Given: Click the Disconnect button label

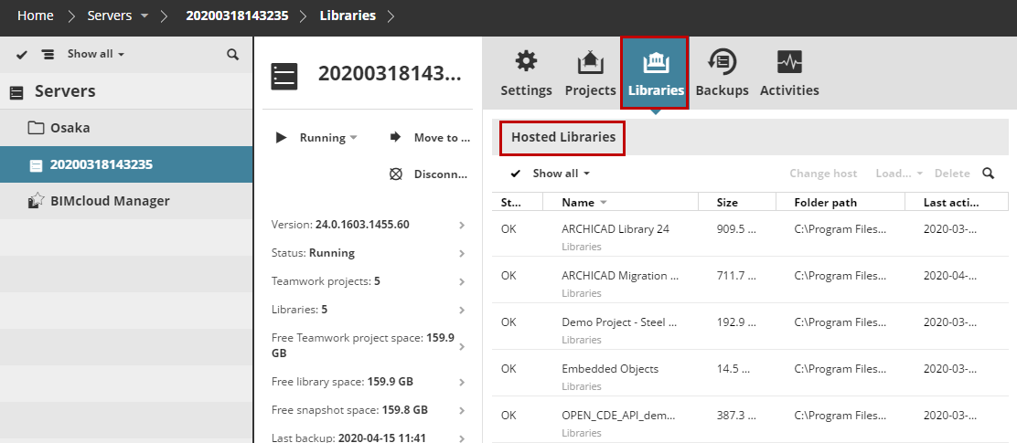Looking at the screenshot, I should (441, 174).
